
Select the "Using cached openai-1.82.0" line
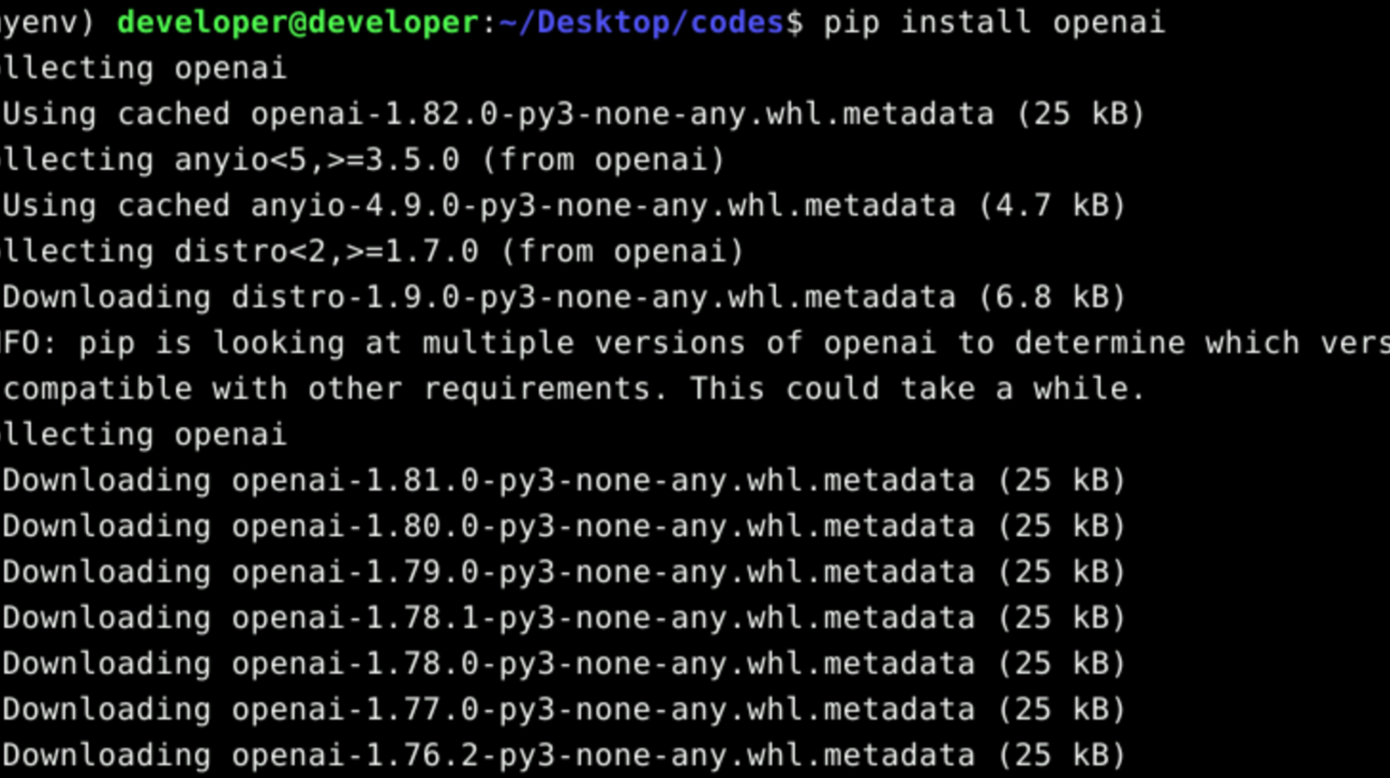[x=573, y=114]
